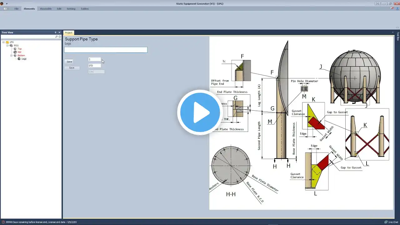Click the greyed field showing 3.91
Viewport: 400px width, 225px height.
(x=97, y=72)
